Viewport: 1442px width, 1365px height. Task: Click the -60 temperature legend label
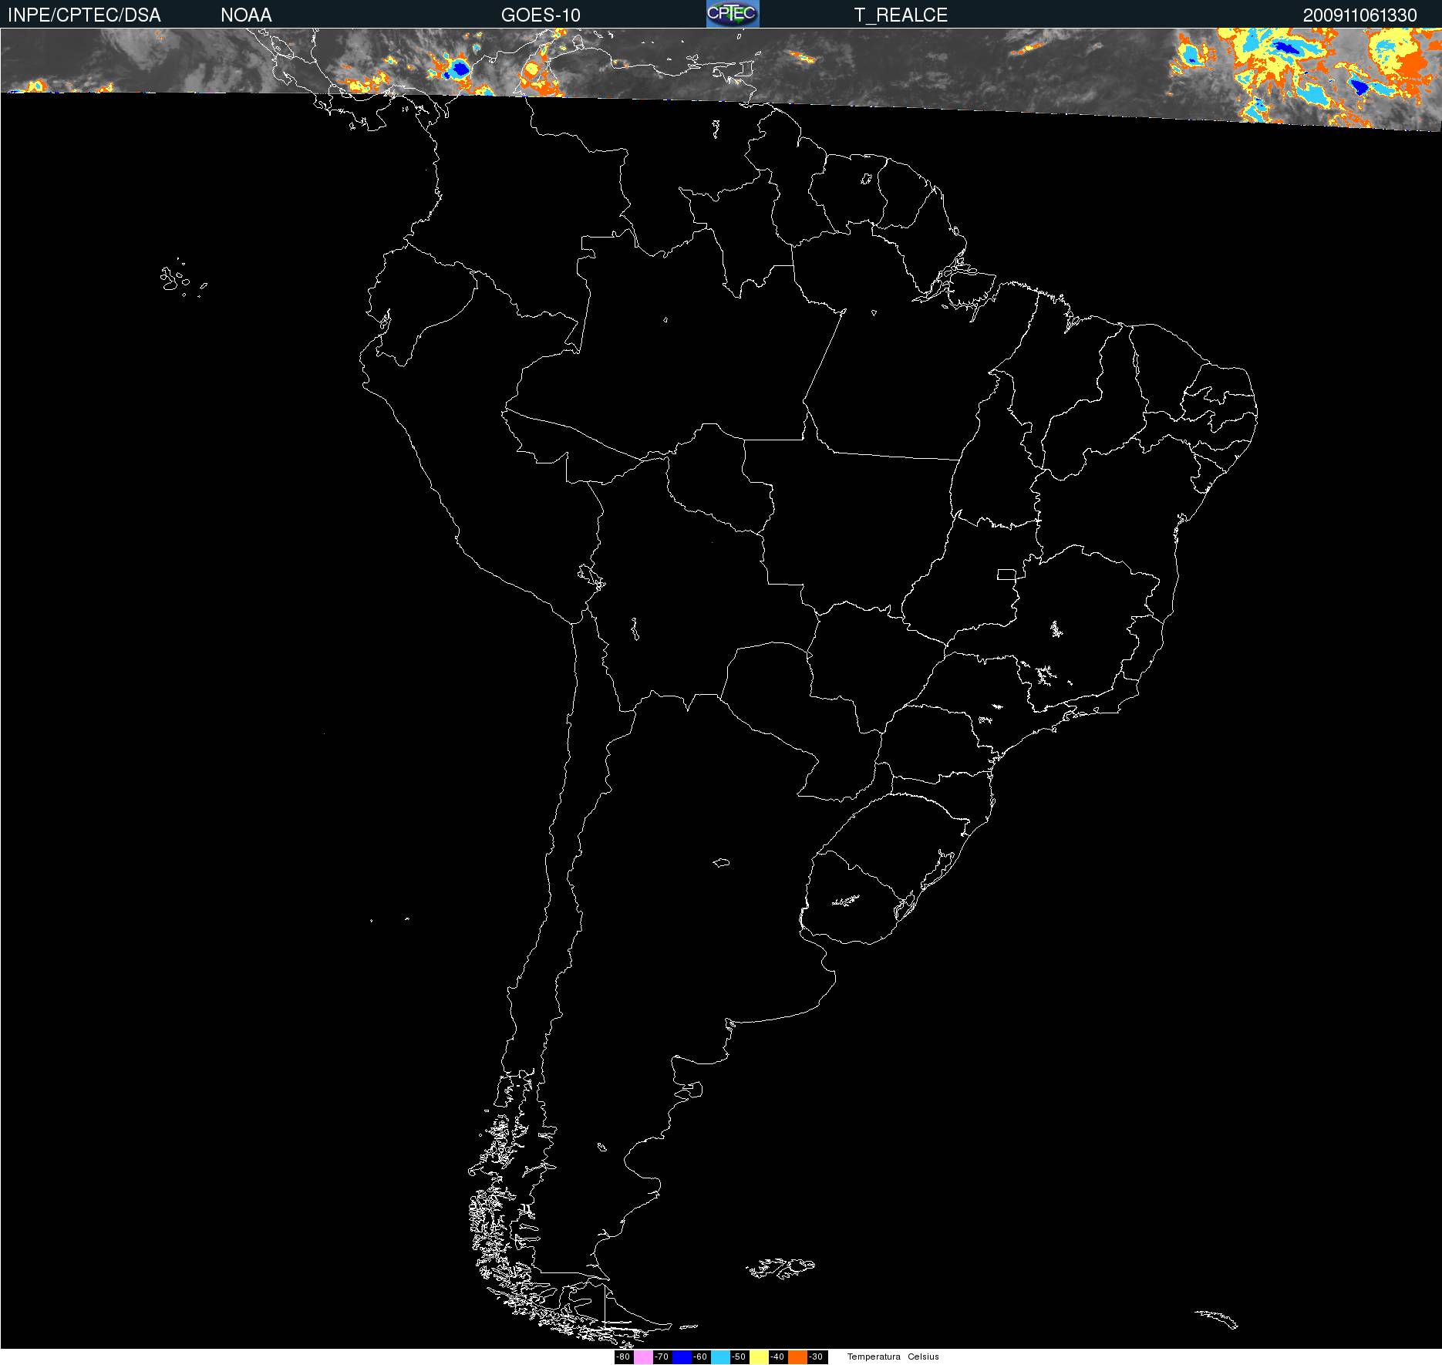pos(700,1357)
